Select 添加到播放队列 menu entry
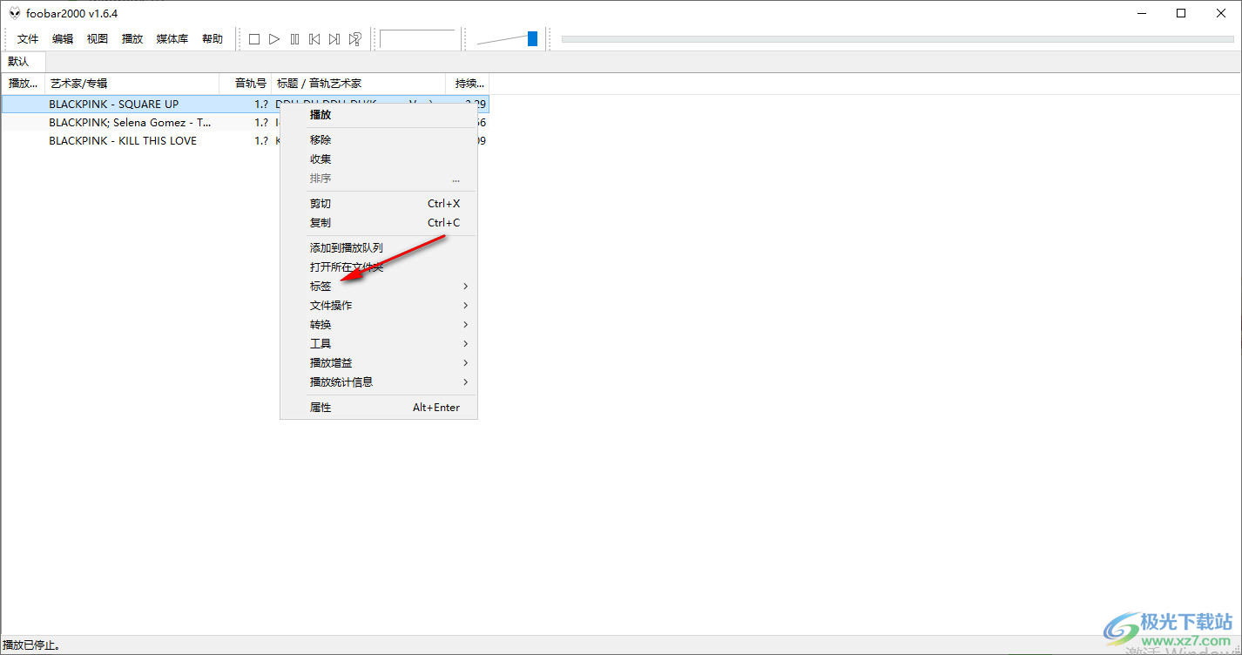 (379, 247)
